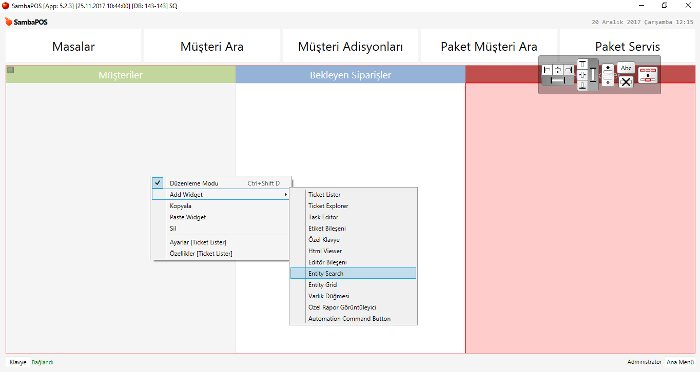Collapse handle icon on Müşteriler panel

10,70
